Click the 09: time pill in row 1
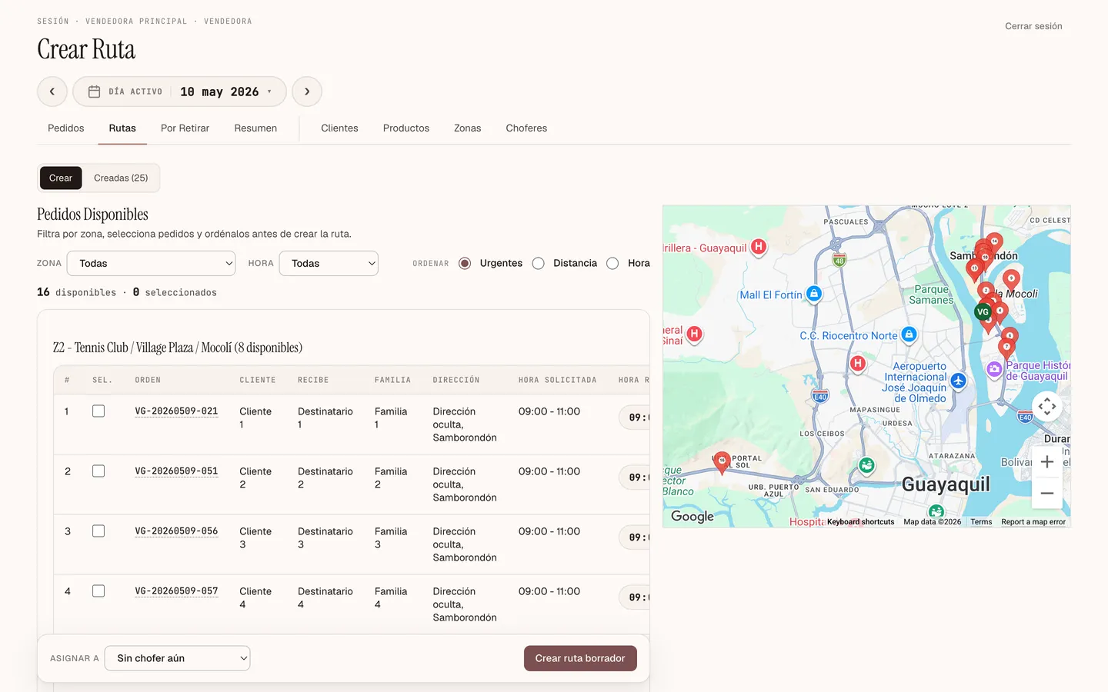1108x692 pixels. [x=635, y=418]
